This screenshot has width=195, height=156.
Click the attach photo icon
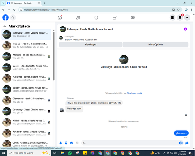tap(66, 143)
